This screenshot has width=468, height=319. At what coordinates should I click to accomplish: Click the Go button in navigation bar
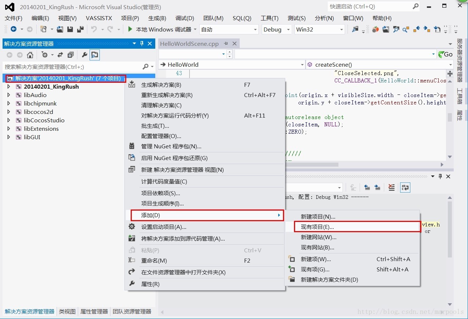click(446, 54)
